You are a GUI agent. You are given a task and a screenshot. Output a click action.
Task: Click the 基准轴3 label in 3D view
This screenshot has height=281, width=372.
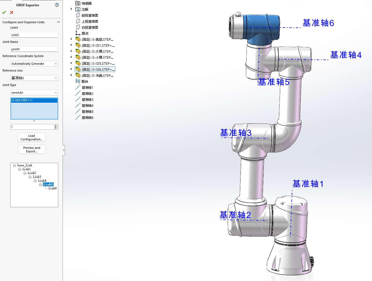[x=236, y=133]
